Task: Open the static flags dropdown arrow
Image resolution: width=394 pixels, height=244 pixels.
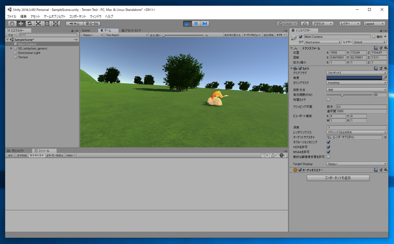Action: tap(385, 37)
